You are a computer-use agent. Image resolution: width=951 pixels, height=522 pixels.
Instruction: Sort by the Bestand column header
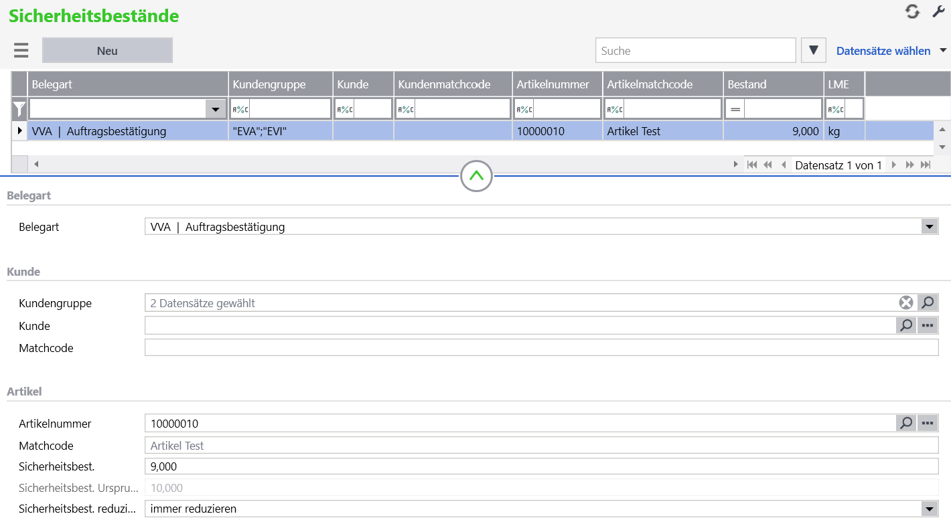coord(774,84)
